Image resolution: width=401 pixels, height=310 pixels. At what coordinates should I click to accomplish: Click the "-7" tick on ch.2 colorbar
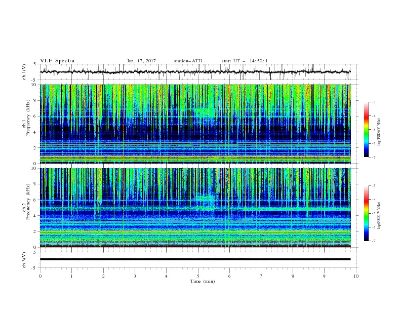(374, 241)
